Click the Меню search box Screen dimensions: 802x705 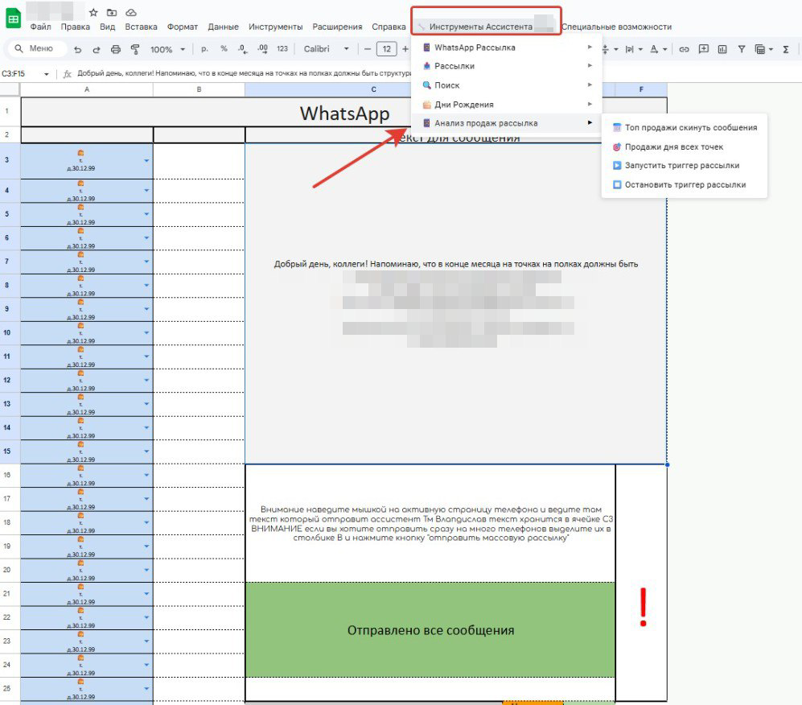click(x=38, y=48)
